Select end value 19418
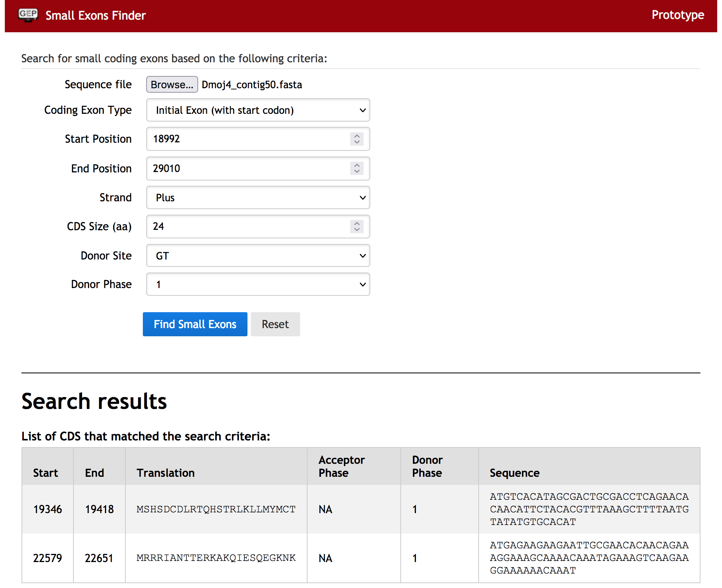Image resolution: width=722 pixels, height=588 pixels. [99, 509]
